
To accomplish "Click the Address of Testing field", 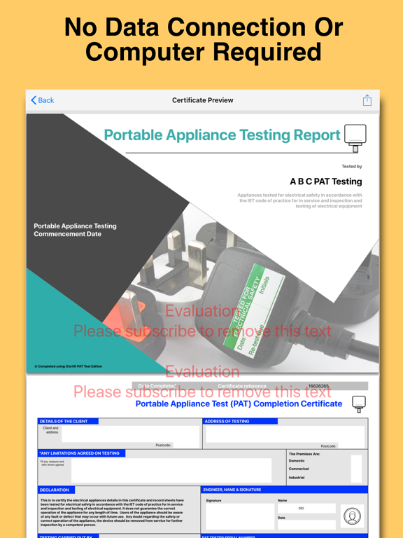I will [x=285, y=434].
